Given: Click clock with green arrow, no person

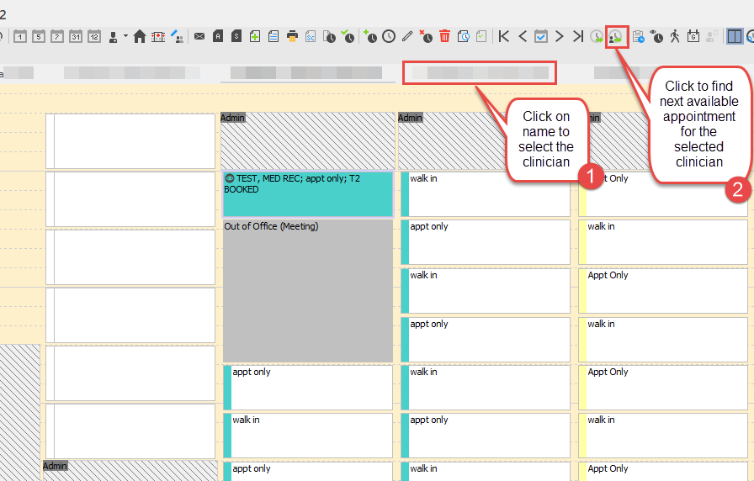Looking at the screenshot, I should point(597,36).
